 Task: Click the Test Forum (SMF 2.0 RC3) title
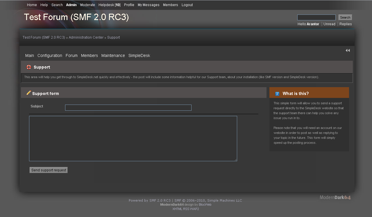(76, 17)
